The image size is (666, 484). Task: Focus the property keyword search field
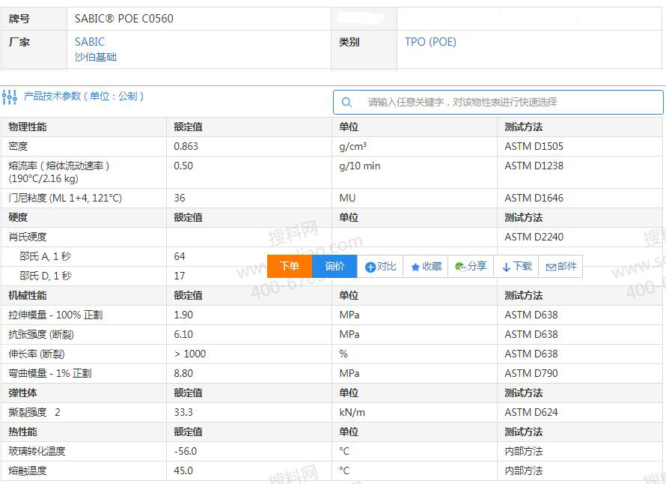pyautogui.click(x=509, y=102)
